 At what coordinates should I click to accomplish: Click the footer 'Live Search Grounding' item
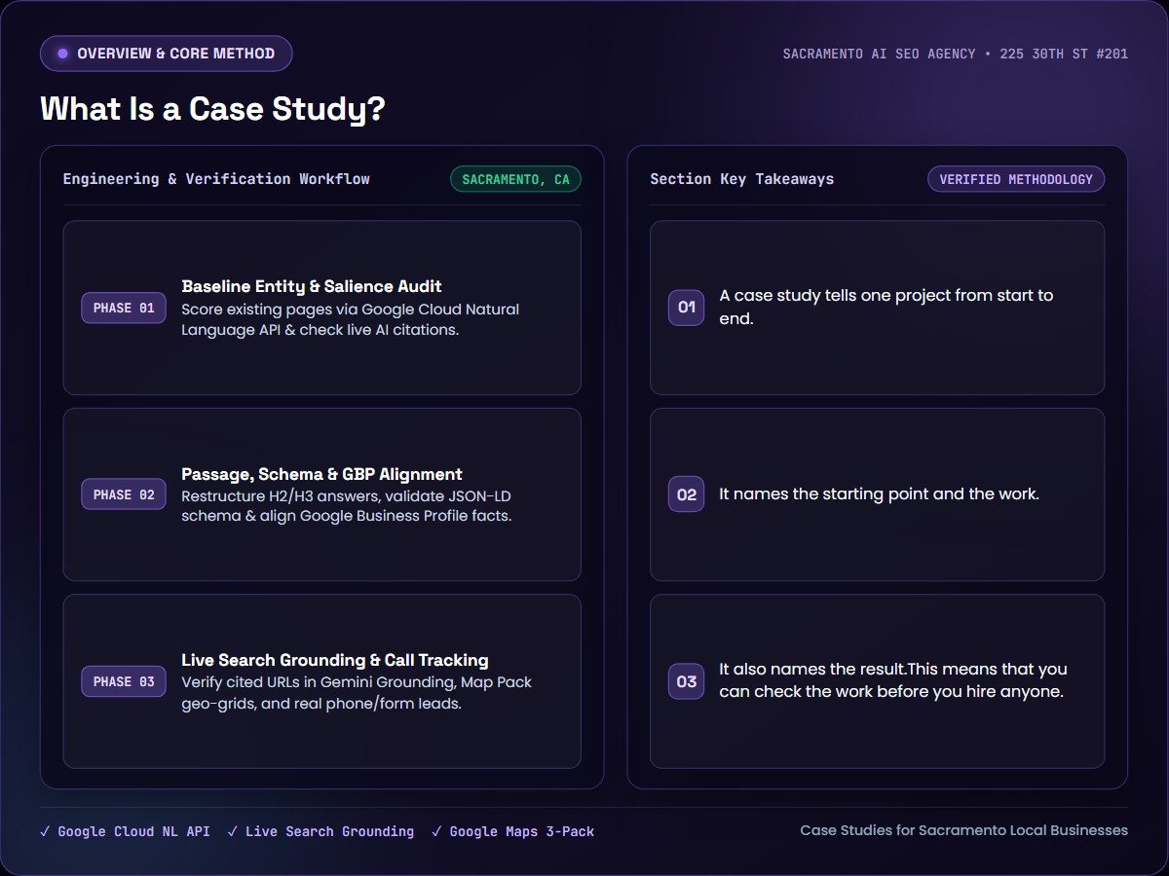click(x=321, y=832)
